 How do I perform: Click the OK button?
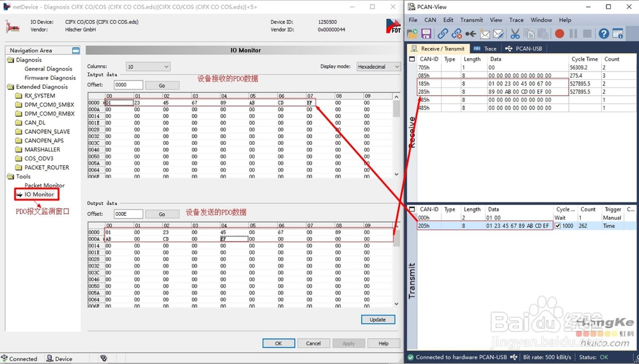click(x=279, y=343)
